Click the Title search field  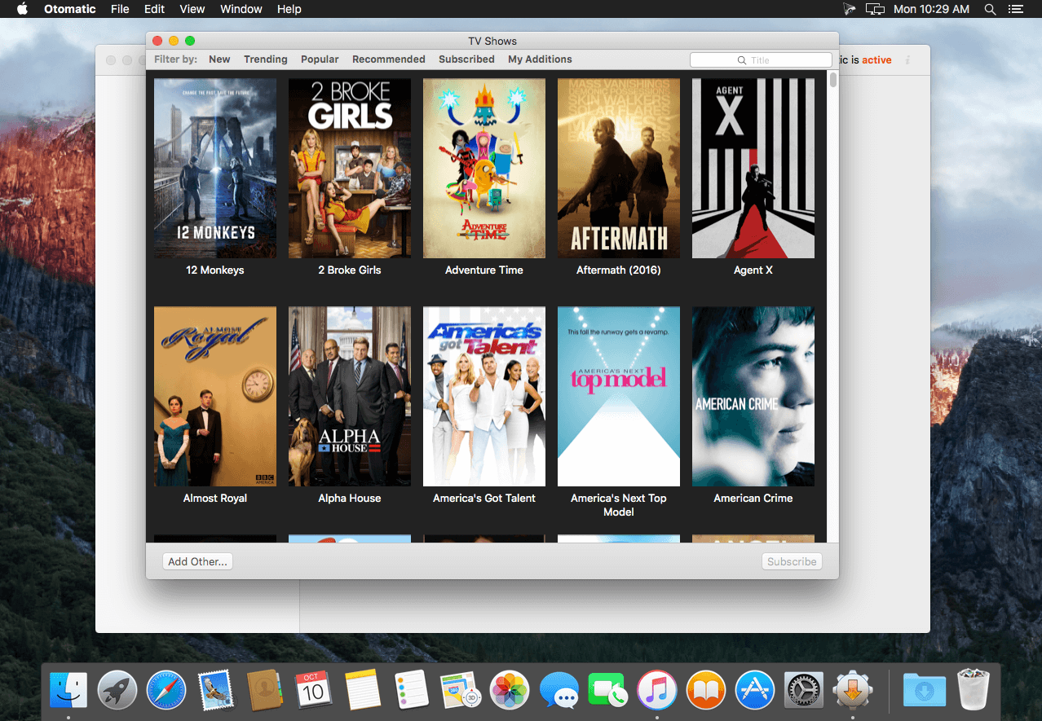pyautogui.click(x=761, y=60)
